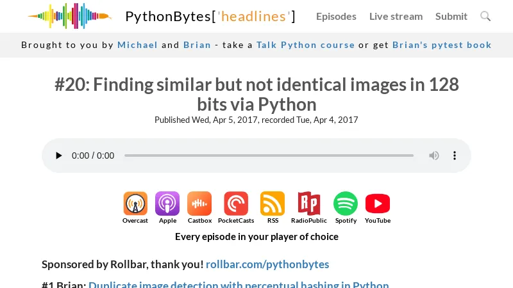Open the YouTube icon
Image resolution: width=513 pixels, height=288 pixels.
point(378,204)
